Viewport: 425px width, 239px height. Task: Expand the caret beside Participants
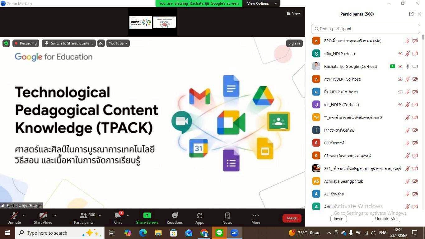tap(100, 215)
